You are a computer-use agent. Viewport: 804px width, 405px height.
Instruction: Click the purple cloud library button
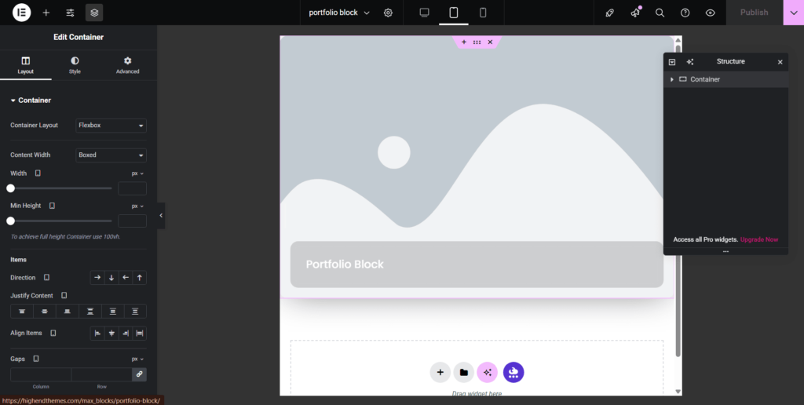pos(513,373)
